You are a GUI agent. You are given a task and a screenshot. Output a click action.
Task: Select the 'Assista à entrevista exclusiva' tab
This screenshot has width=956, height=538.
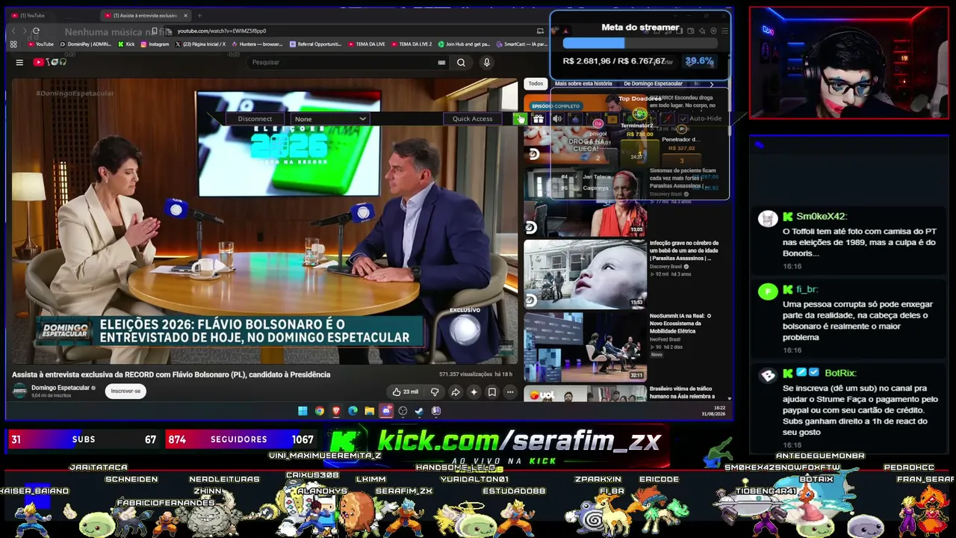146,15
